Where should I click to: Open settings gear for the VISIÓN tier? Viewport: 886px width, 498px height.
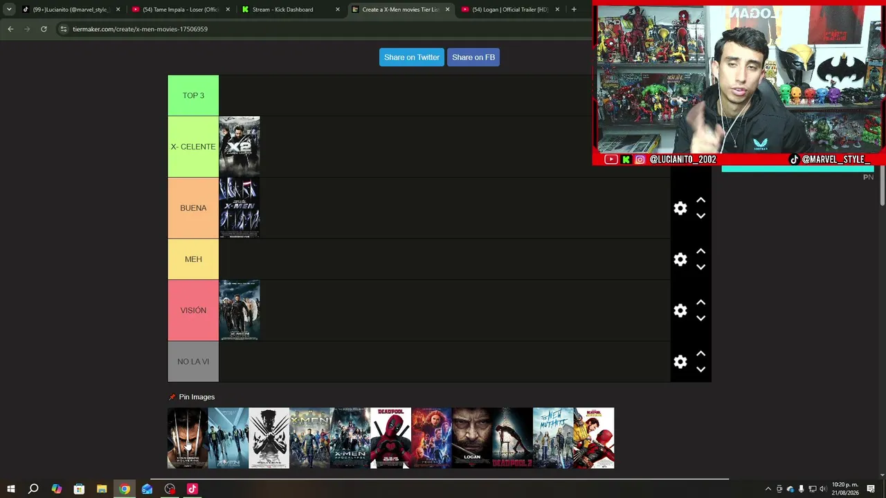coord(680,311)
